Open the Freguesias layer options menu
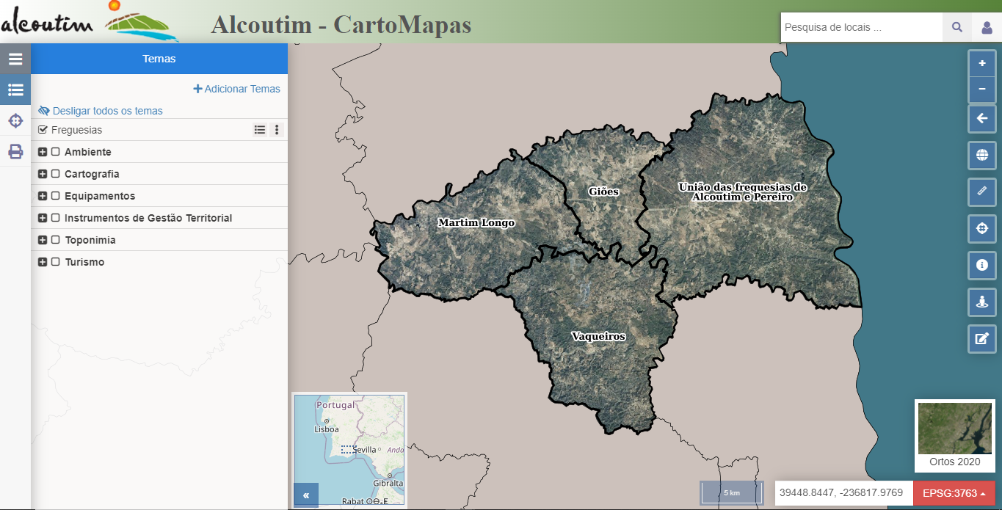The width and height of the screenshot is (1002, 510). tap(277, 130)
